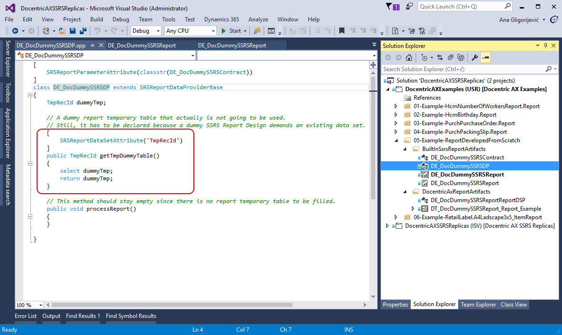Viewport: 562px width, 335px height.
Task: Click the editor vertical scrollbar thumb
Action: point(373,138)
